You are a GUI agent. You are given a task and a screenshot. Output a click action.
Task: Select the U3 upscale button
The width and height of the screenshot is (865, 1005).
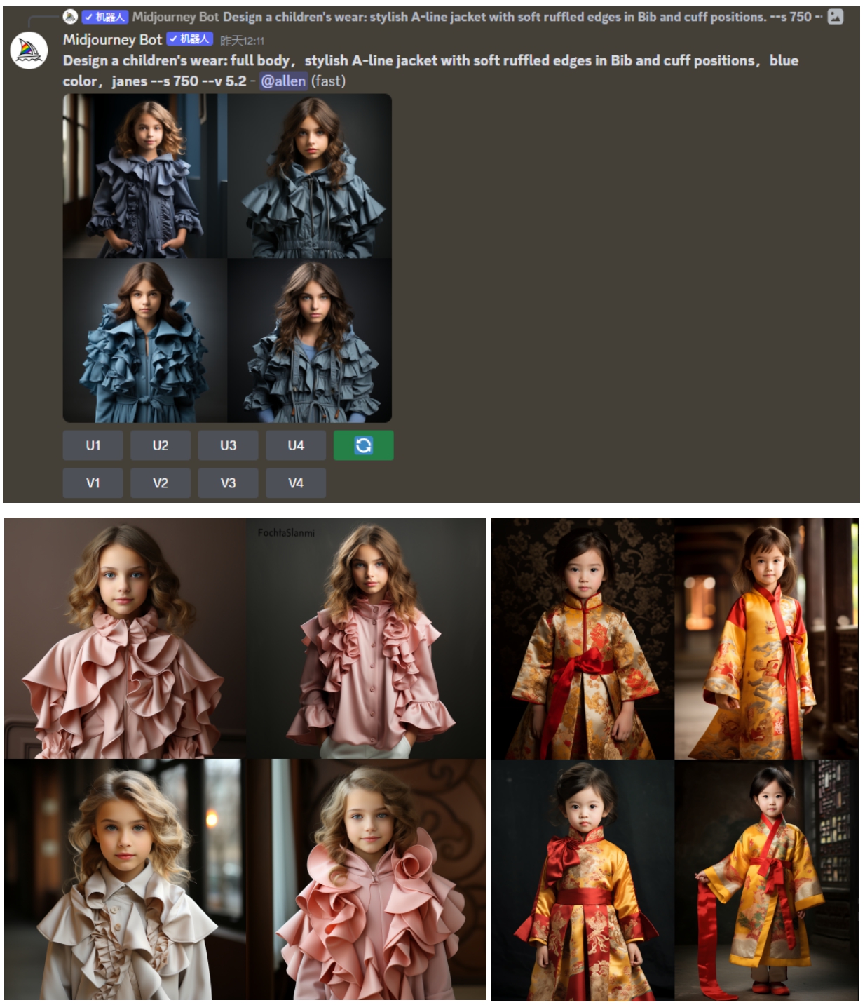coord(228,445)
